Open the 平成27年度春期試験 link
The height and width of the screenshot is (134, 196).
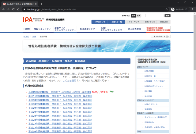pyautogui.click(x=60, y=128)
